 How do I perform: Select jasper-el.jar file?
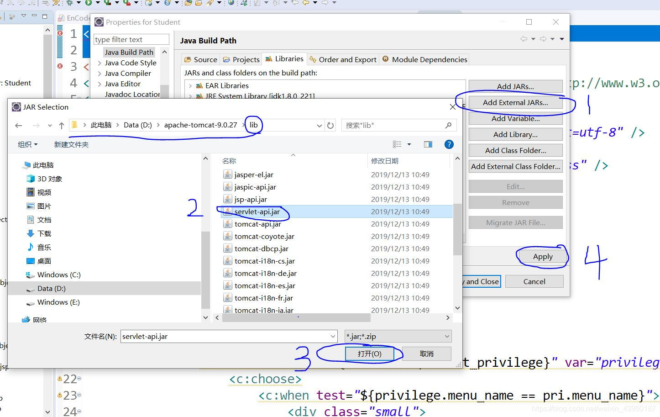point(254,174)
